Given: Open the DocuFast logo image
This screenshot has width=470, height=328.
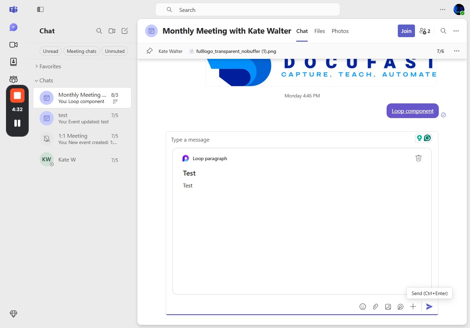Looking at the screenshot, I should (x=321, y=72).
